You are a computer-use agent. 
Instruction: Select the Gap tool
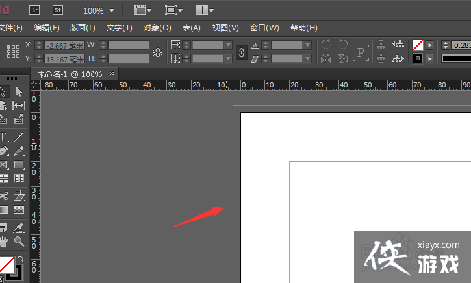19,106
